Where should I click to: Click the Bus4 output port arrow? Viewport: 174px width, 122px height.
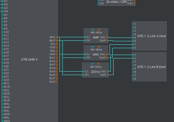point(57,68)
